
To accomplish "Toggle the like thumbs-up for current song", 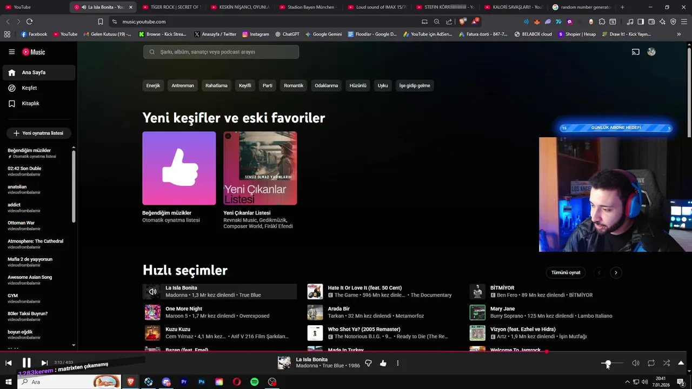I will click(x=383, y=363).
